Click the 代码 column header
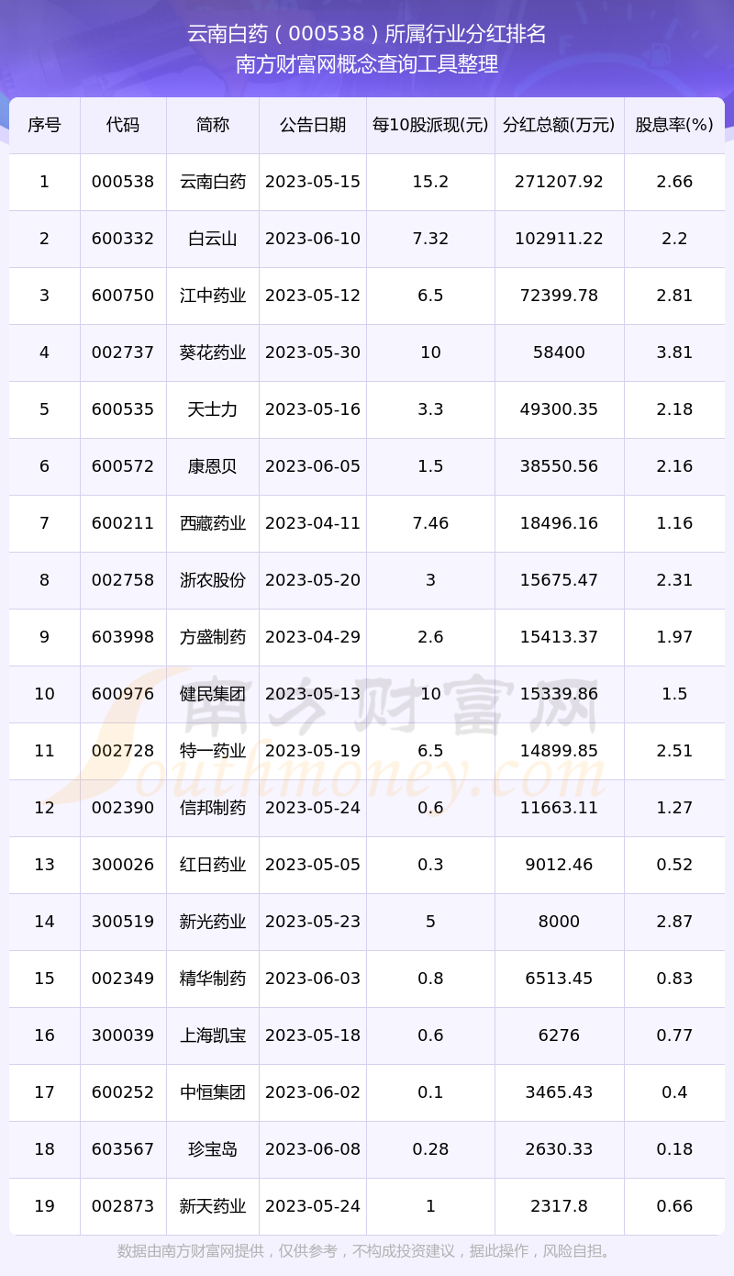The height and width of the screenshot is (1276, 734). (x=123, y=125)
